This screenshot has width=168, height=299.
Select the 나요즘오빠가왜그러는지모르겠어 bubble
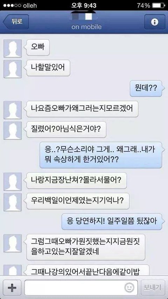(82, 109)
